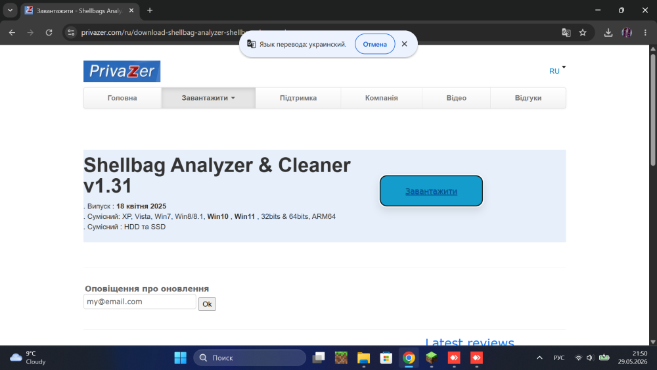This screenshot has width=657, height=370.
Task: Open the clock and date 21:50
Action: point(632,358)
